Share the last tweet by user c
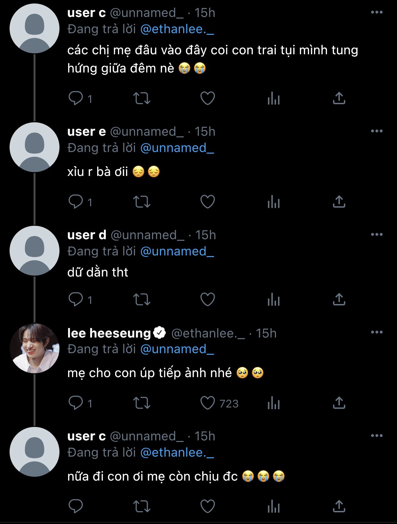The width and height of the screenshot is (397, 524). click(339, 506)
